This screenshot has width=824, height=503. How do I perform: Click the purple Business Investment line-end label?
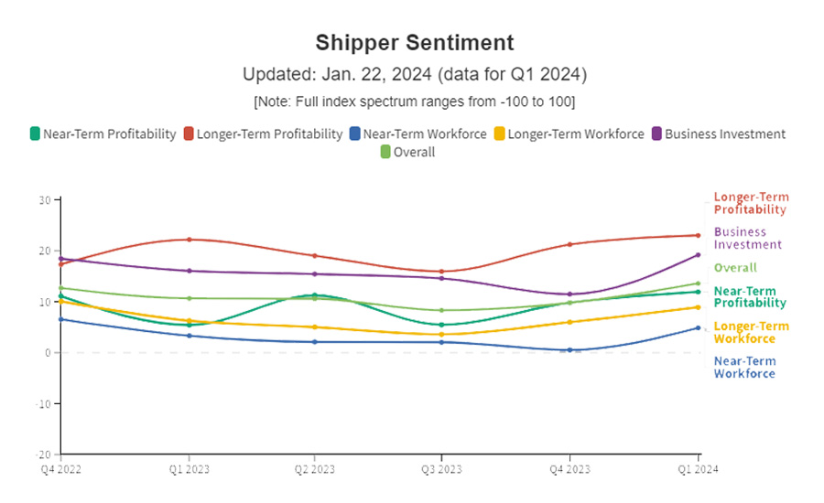747,238
